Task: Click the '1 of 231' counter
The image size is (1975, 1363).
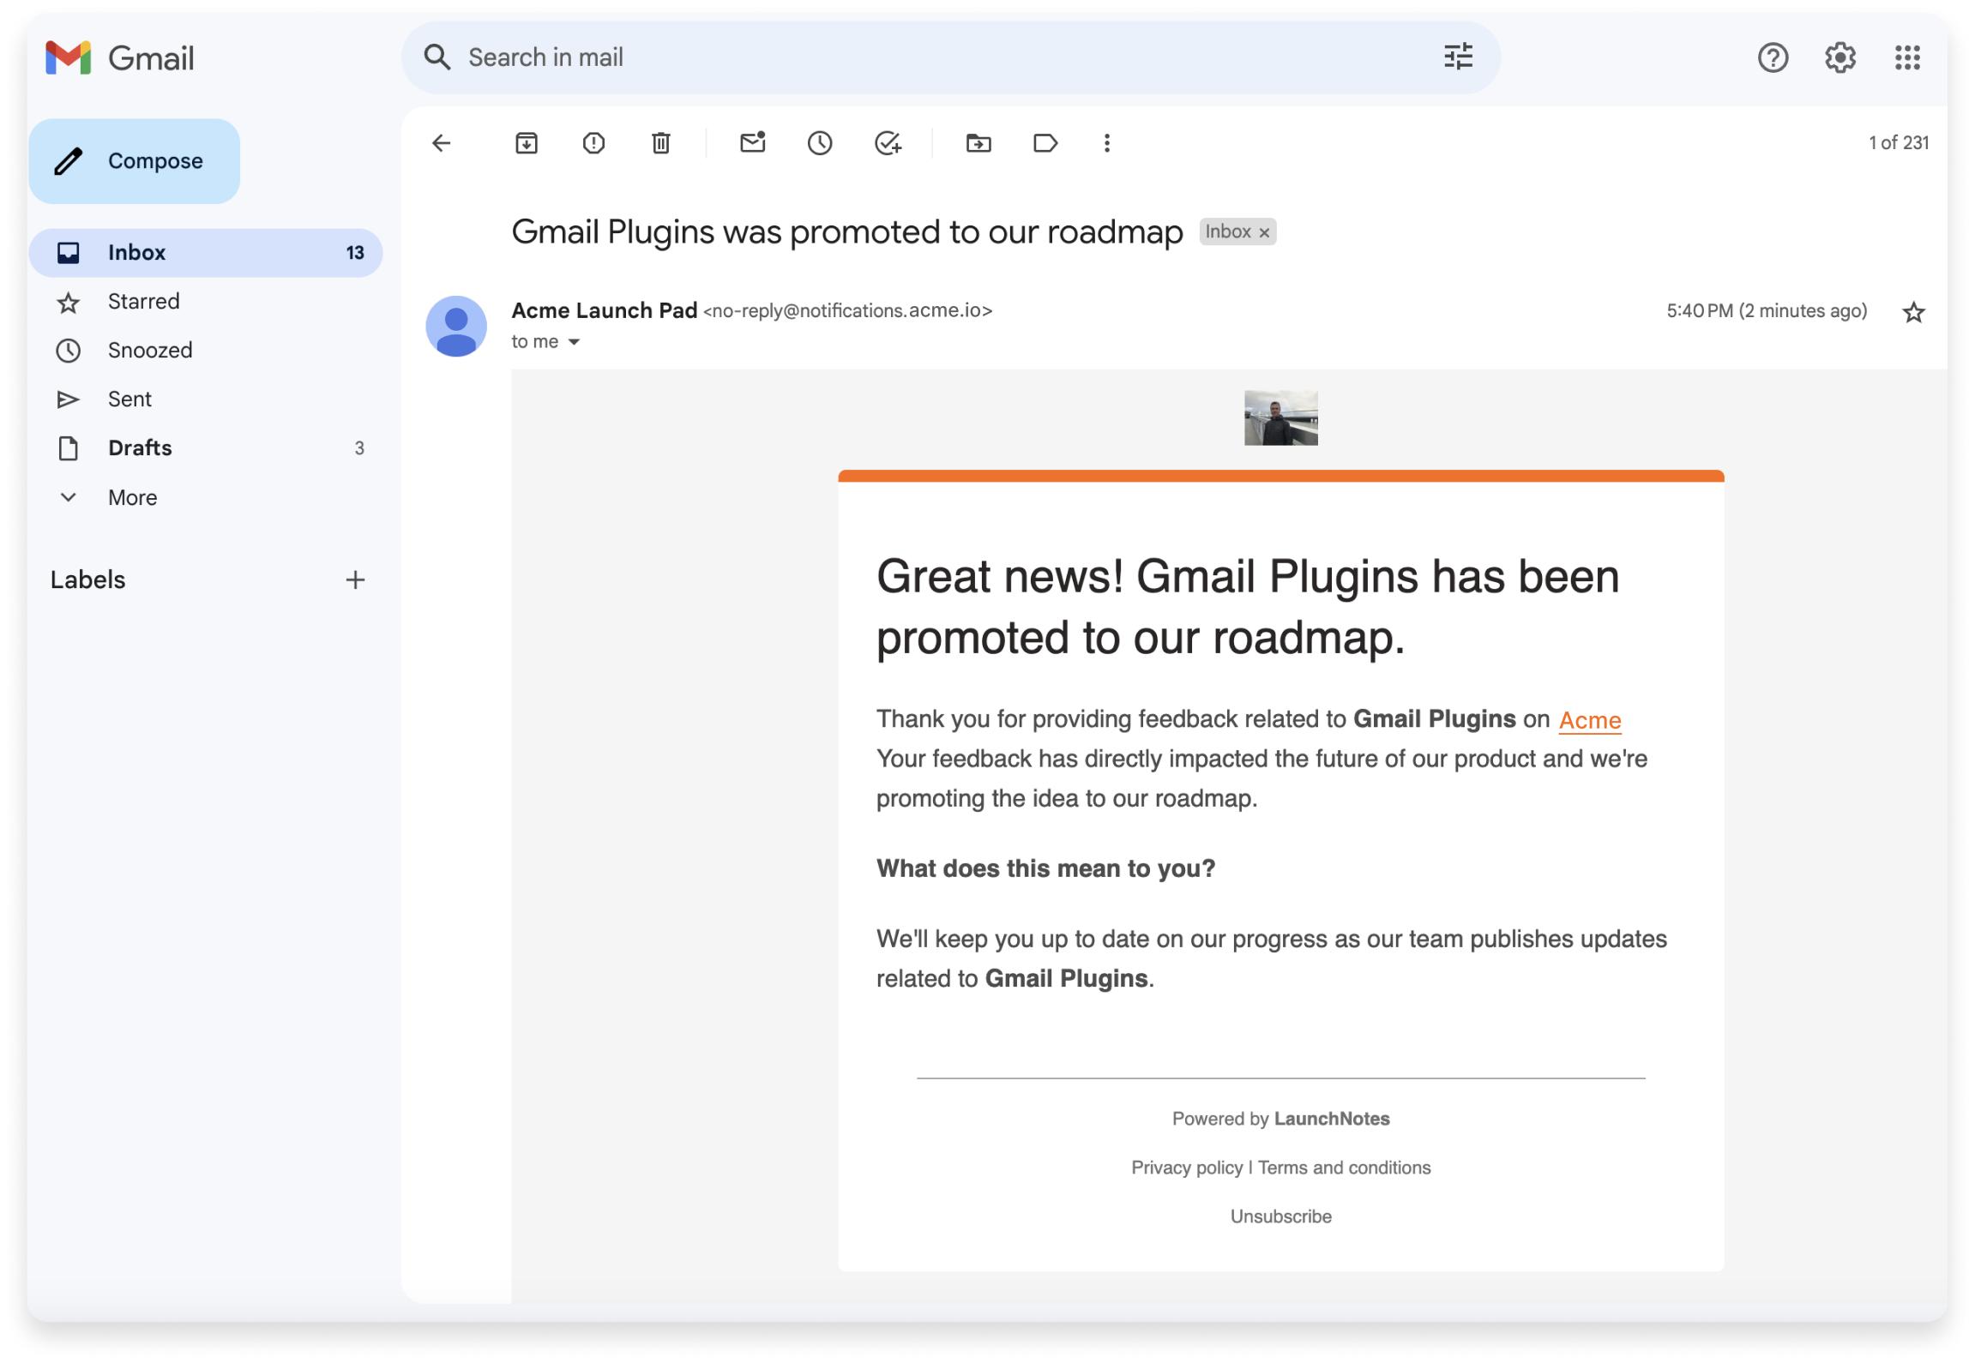Action: click(1898, 143)
